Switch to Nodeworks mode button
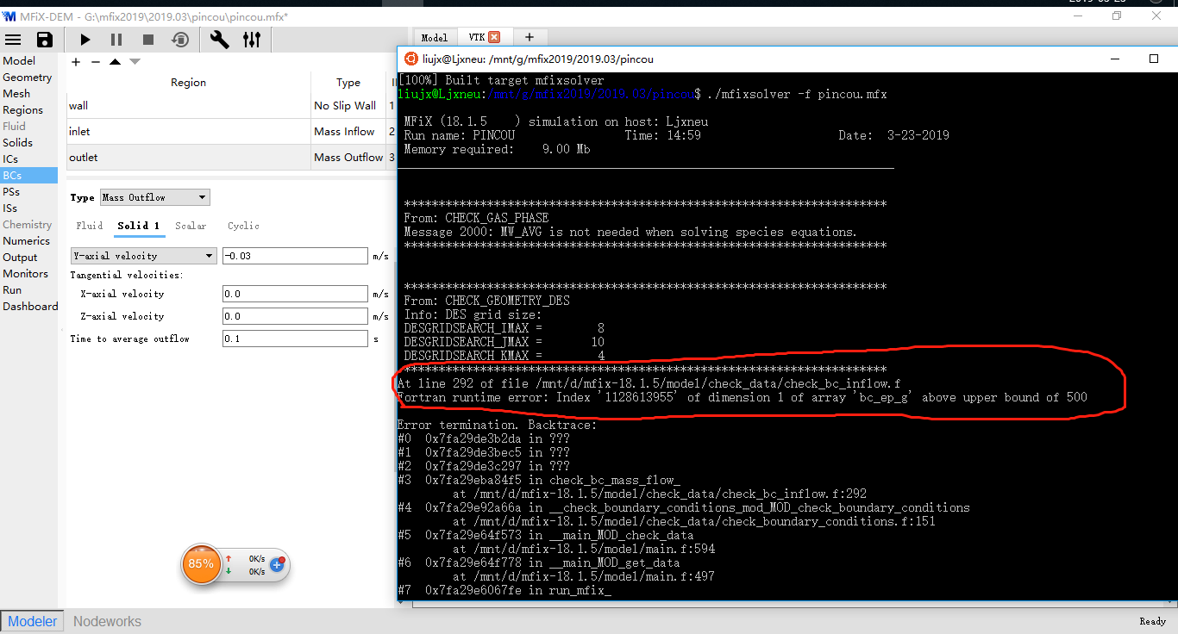This screenshot has width=1178, height=634. click(107, 621)
